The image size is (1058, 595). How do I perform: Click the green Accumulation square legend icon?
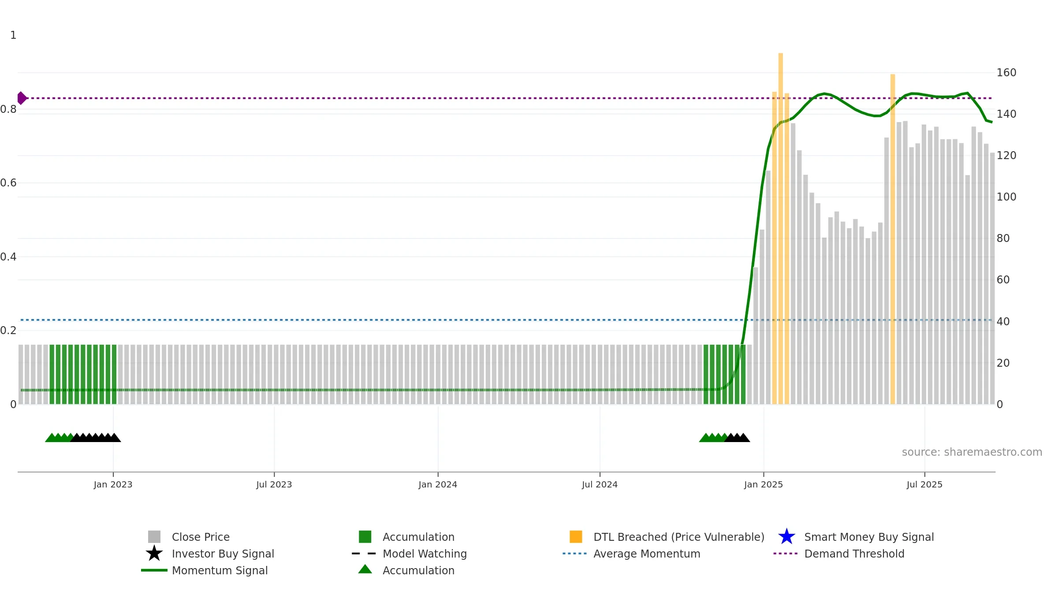365,537
